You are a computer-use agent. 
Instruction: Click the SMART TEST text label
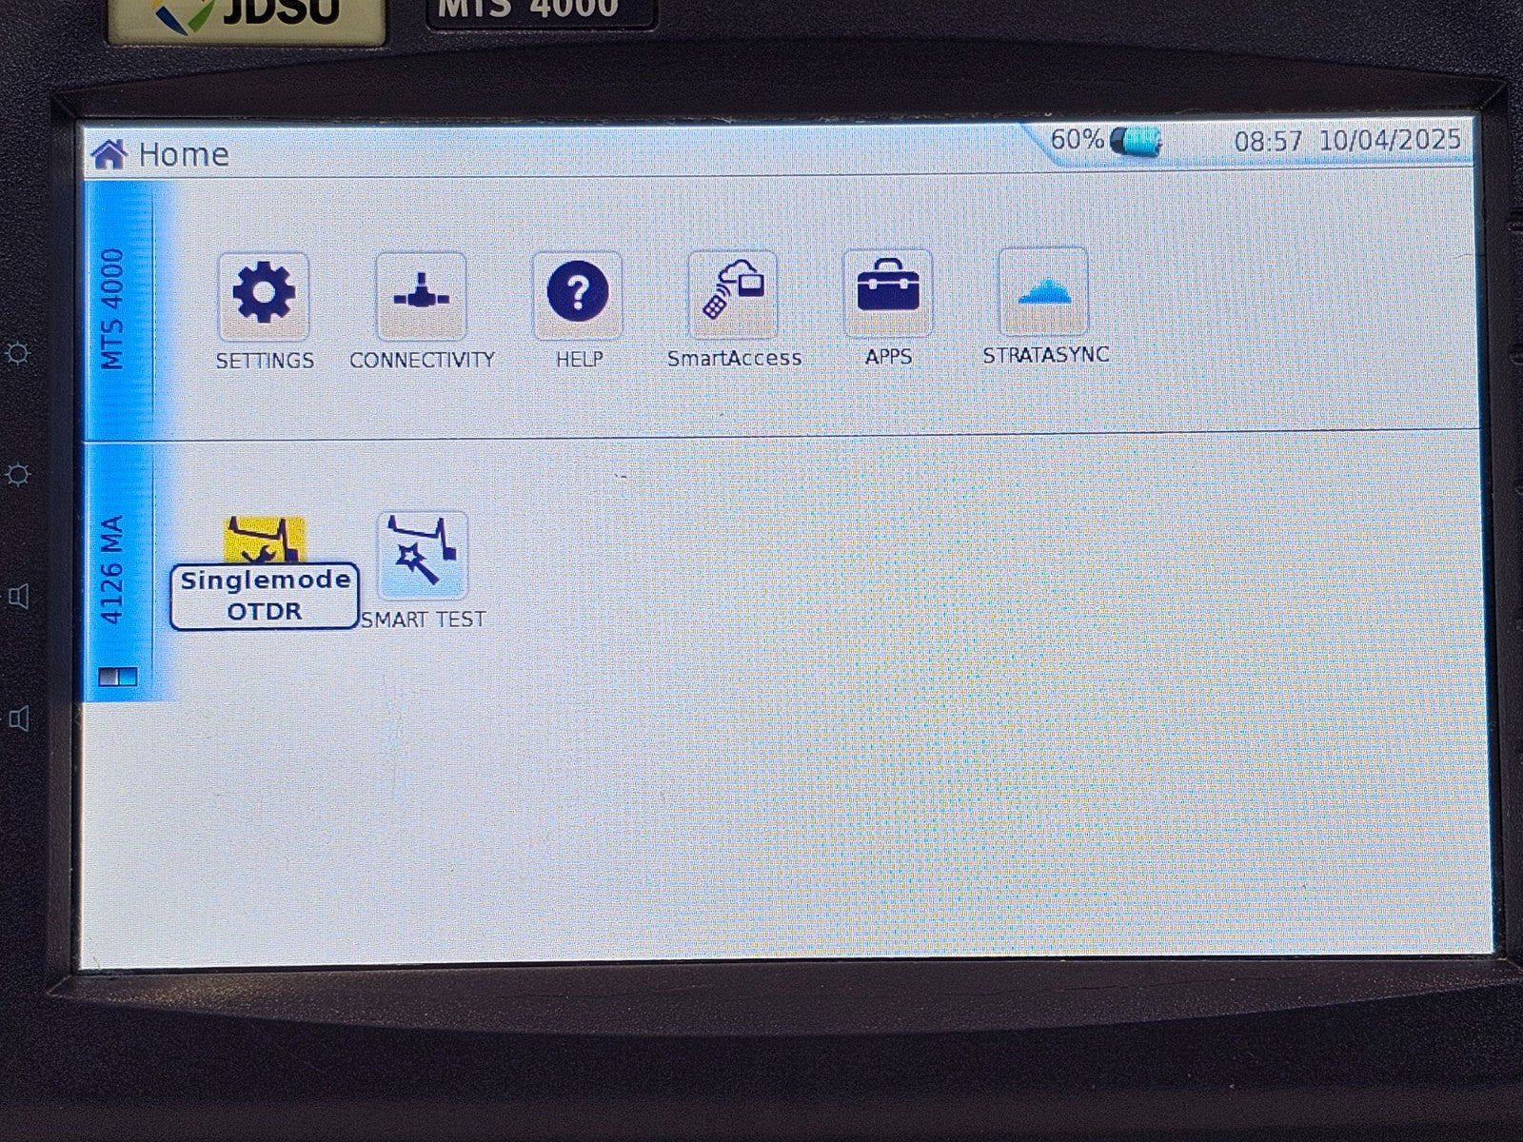pyautogui.click(x=424, y=620)
